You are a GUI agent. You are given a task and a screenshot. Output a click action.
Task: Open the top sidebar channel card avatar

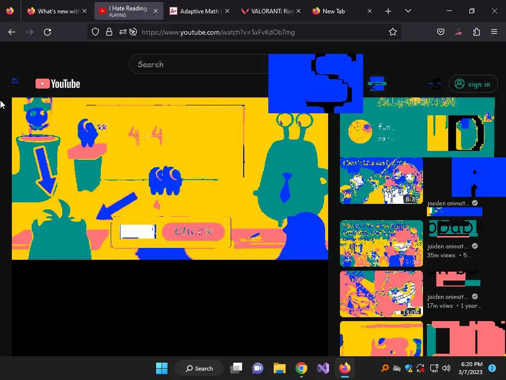(x=360, y=131)
